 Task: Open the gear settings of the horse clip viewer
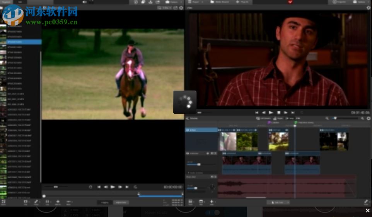(x=181, y=8)
